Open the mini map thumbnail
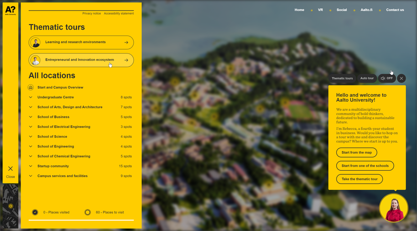The image size is (417, 231). 10,206
